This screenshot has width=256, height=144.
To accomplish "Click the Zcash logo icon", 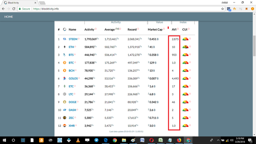I will point(64,118).
